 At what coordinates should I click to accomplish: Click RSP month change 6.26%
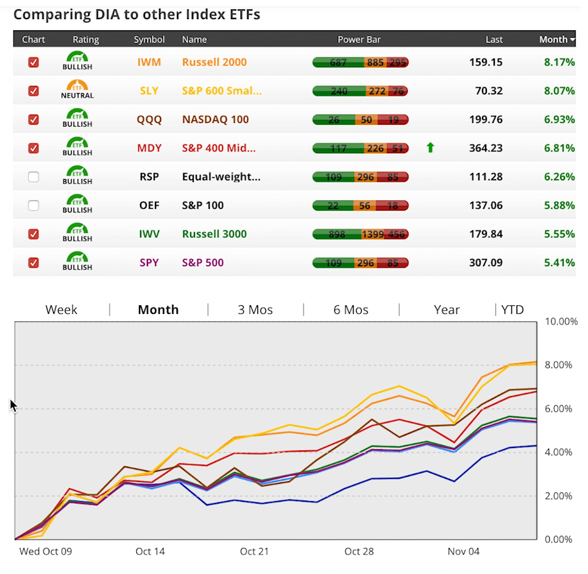tap(560, 177)
